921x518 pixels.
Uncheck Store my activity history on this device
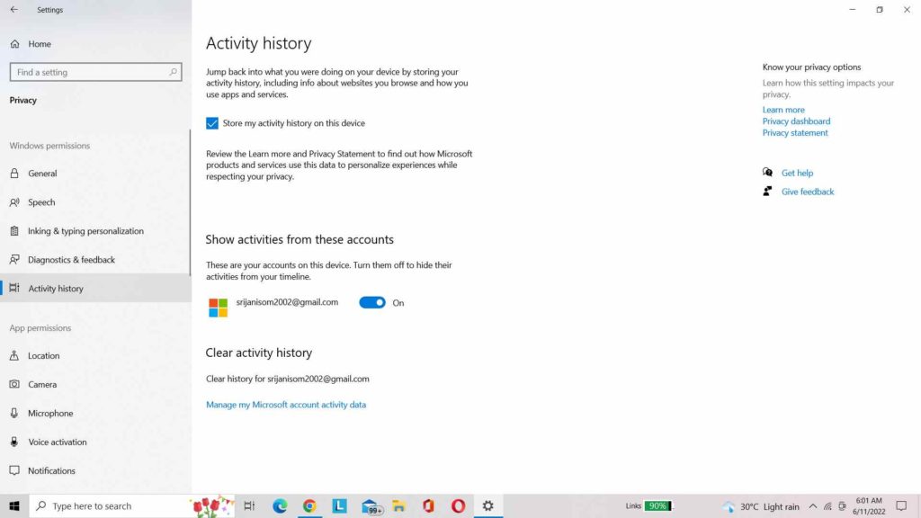(212, 122)
